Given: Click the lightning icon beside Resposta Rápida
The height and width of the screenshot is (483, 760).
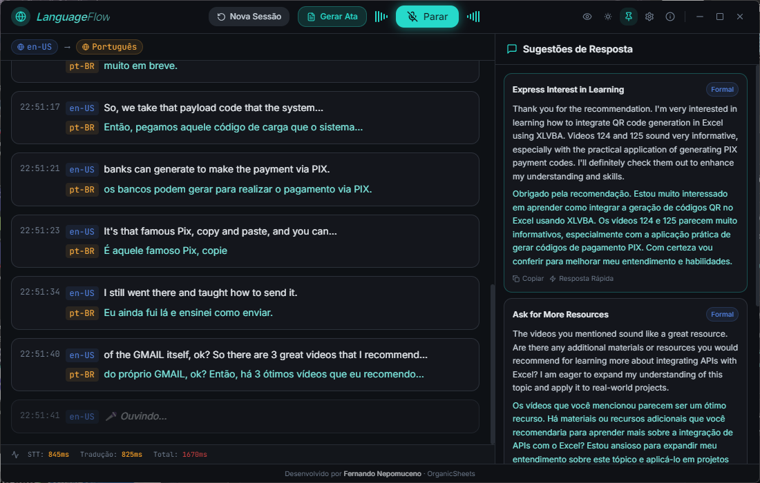Looking at the screenshot, I should coord(553,279).
